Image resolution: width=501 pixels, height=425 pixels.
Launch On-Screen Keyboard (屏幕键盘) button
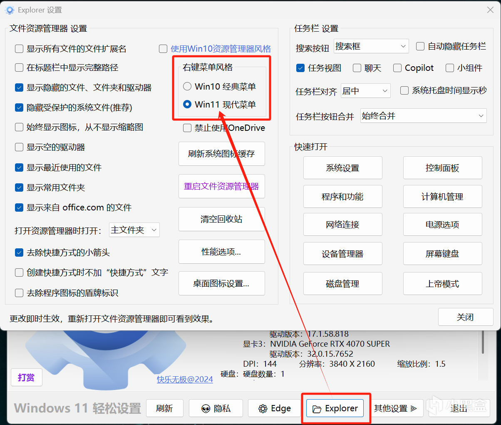[443, 254]
